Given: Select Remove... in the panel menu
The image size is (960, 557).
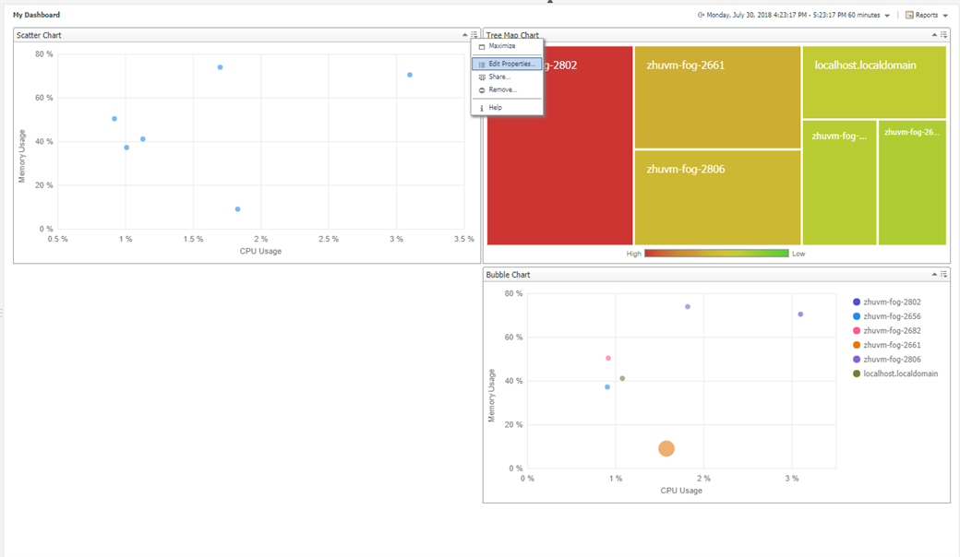Looking at the screenshot, I should tap(507, 89).
